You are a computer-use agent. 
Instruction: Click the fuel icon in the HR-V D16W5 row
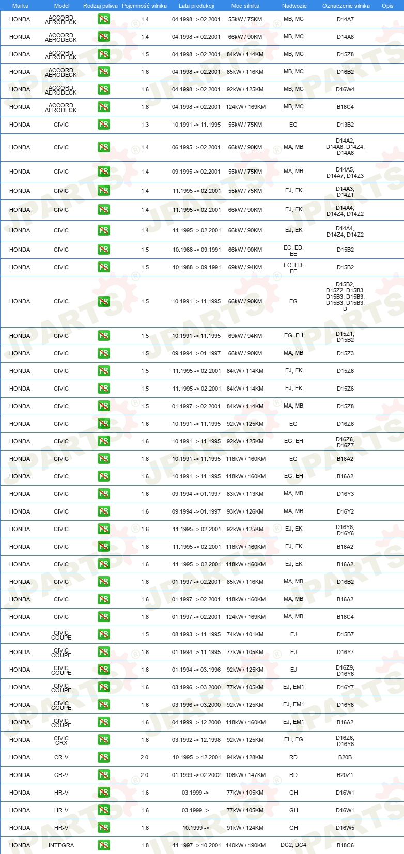coord(103,828)
